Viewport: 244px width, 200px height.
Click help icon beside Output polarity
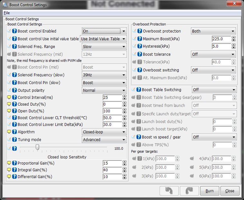pyautogui.click(x=14, y=90)
